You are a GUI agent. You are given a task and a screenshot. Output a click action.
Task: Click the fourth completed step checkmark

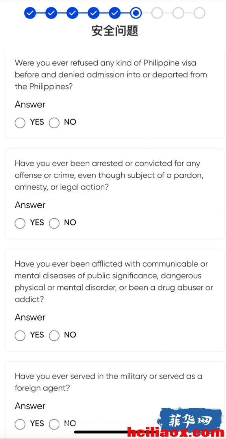pos(94,13)
